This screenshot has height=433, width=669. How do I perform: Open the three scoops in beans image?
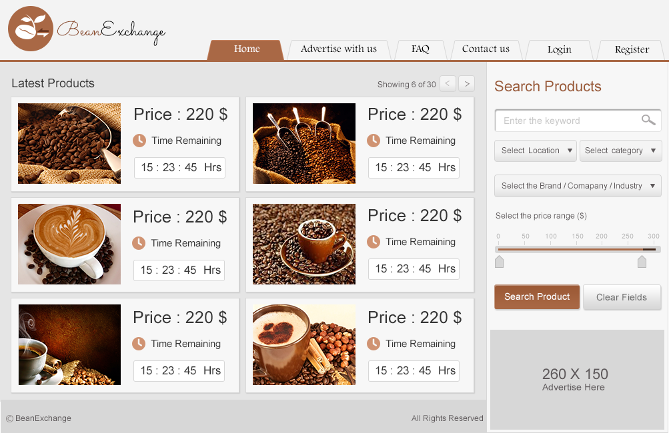[303, 144]
